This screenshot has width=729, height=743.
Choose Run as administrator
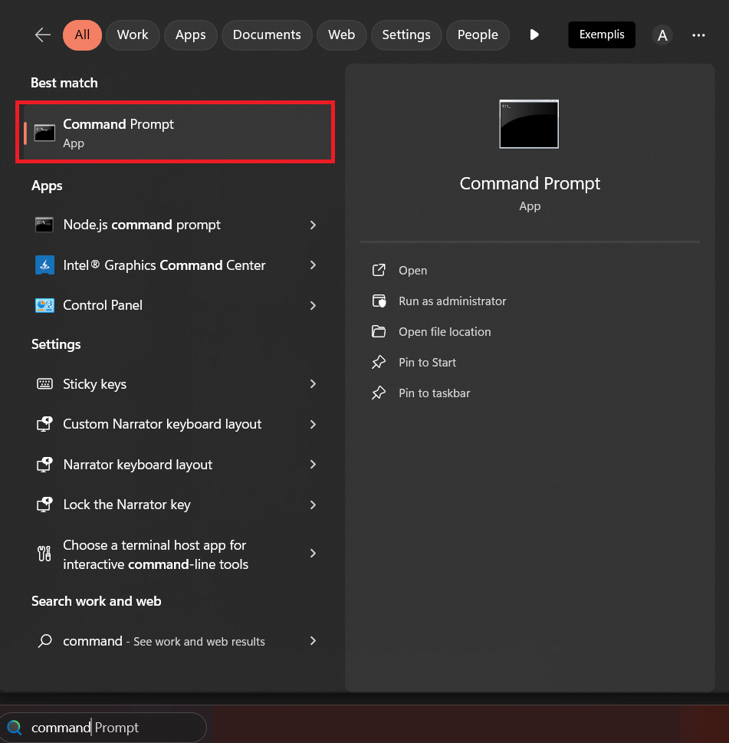pyautogui.click(x=452, y=301)
